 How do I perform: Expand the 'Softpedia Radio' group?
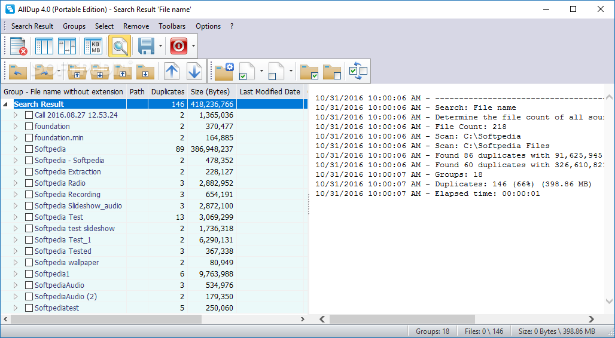(x=16, y=183)
